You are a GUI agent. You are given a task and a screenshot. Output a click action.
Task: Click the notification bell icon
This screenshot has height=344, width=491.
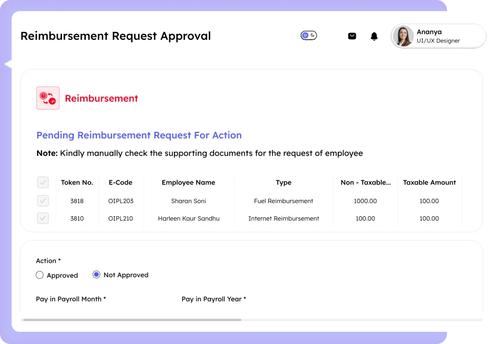click(x=374, y=36)
